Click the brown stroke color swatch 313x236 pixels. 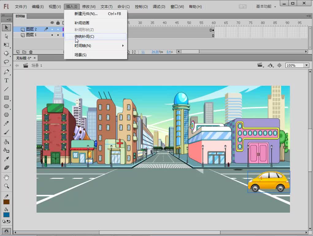[6, 202]
